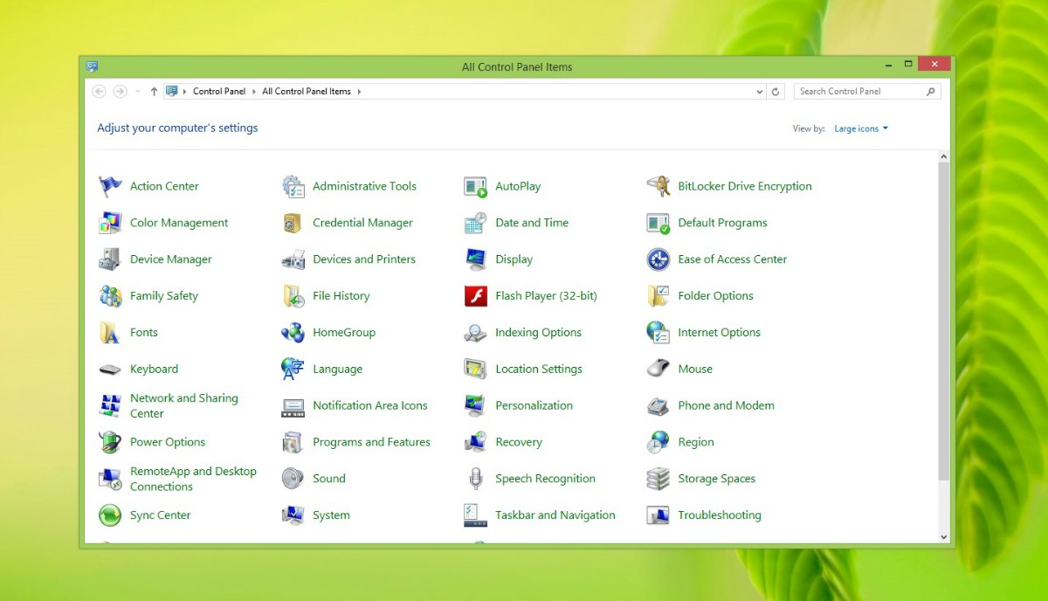Open the address bar history dropdown arrow
Viewport: 1048px width, 601px height.
759,91
